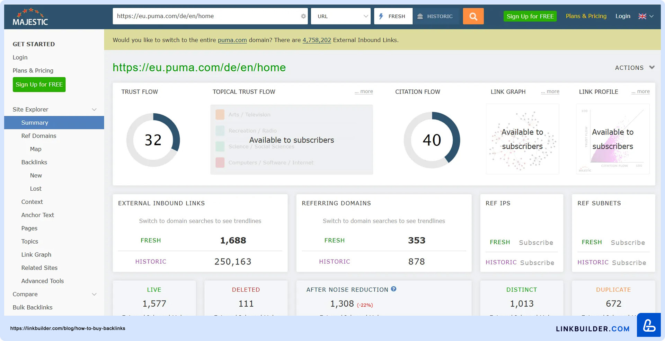The width and height of the screenshot is (665, 341).
Task: Click the DELETED links count 111
Action: click(x=246, y=304)
